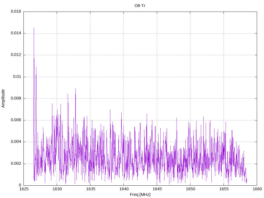Click the 1655 x-axis tick label
The height and width of the screenshot is (198, 264).
pos(224,189)
